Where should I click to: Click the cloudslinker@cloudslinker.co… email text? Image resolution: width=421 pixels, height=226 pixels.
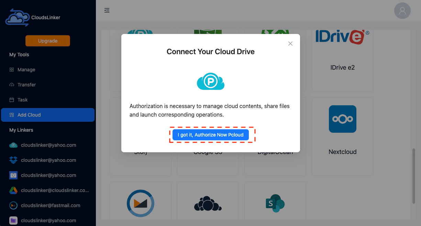55,190
